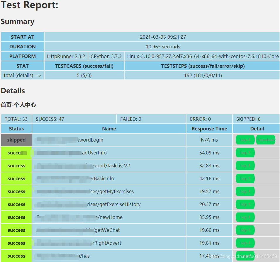The height and width of the screenshot is (262, 280).
Task: Click the Response Time column header
Action: (x=209, y=129)
